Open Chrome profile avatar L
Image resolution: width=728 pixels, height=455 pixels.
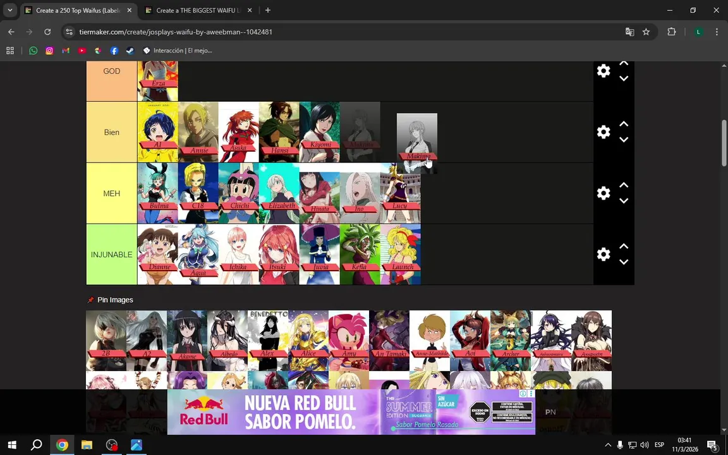698,32
